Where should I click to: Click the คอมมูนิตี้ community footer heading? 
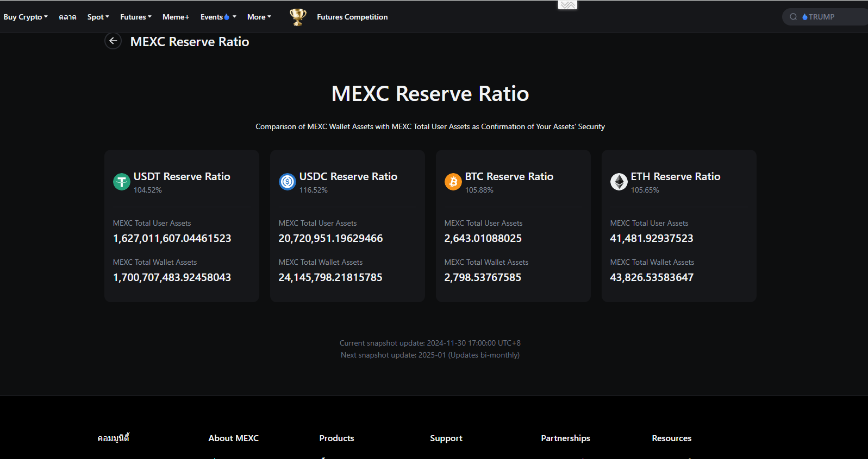pos(114,438)
